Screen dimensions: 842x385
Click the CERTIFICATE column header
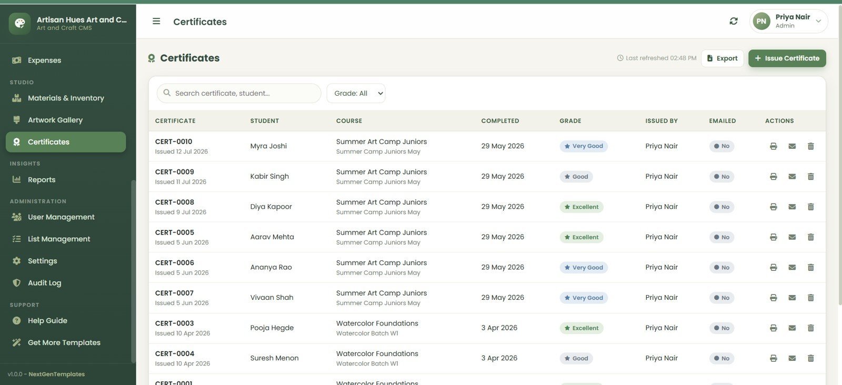[175, 121]
